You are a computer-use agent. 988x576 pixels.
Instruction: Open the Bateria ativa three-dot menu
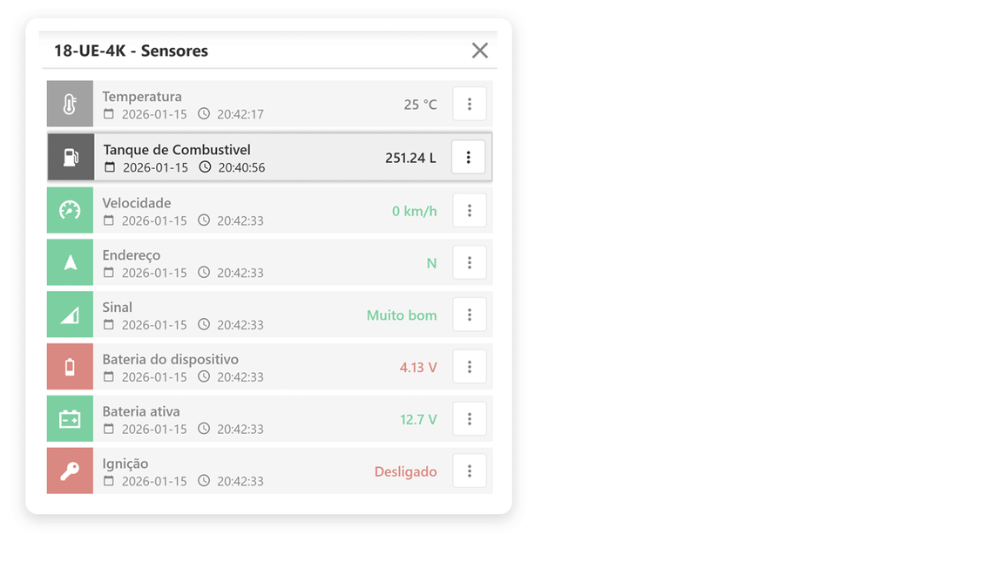(470, 419)
